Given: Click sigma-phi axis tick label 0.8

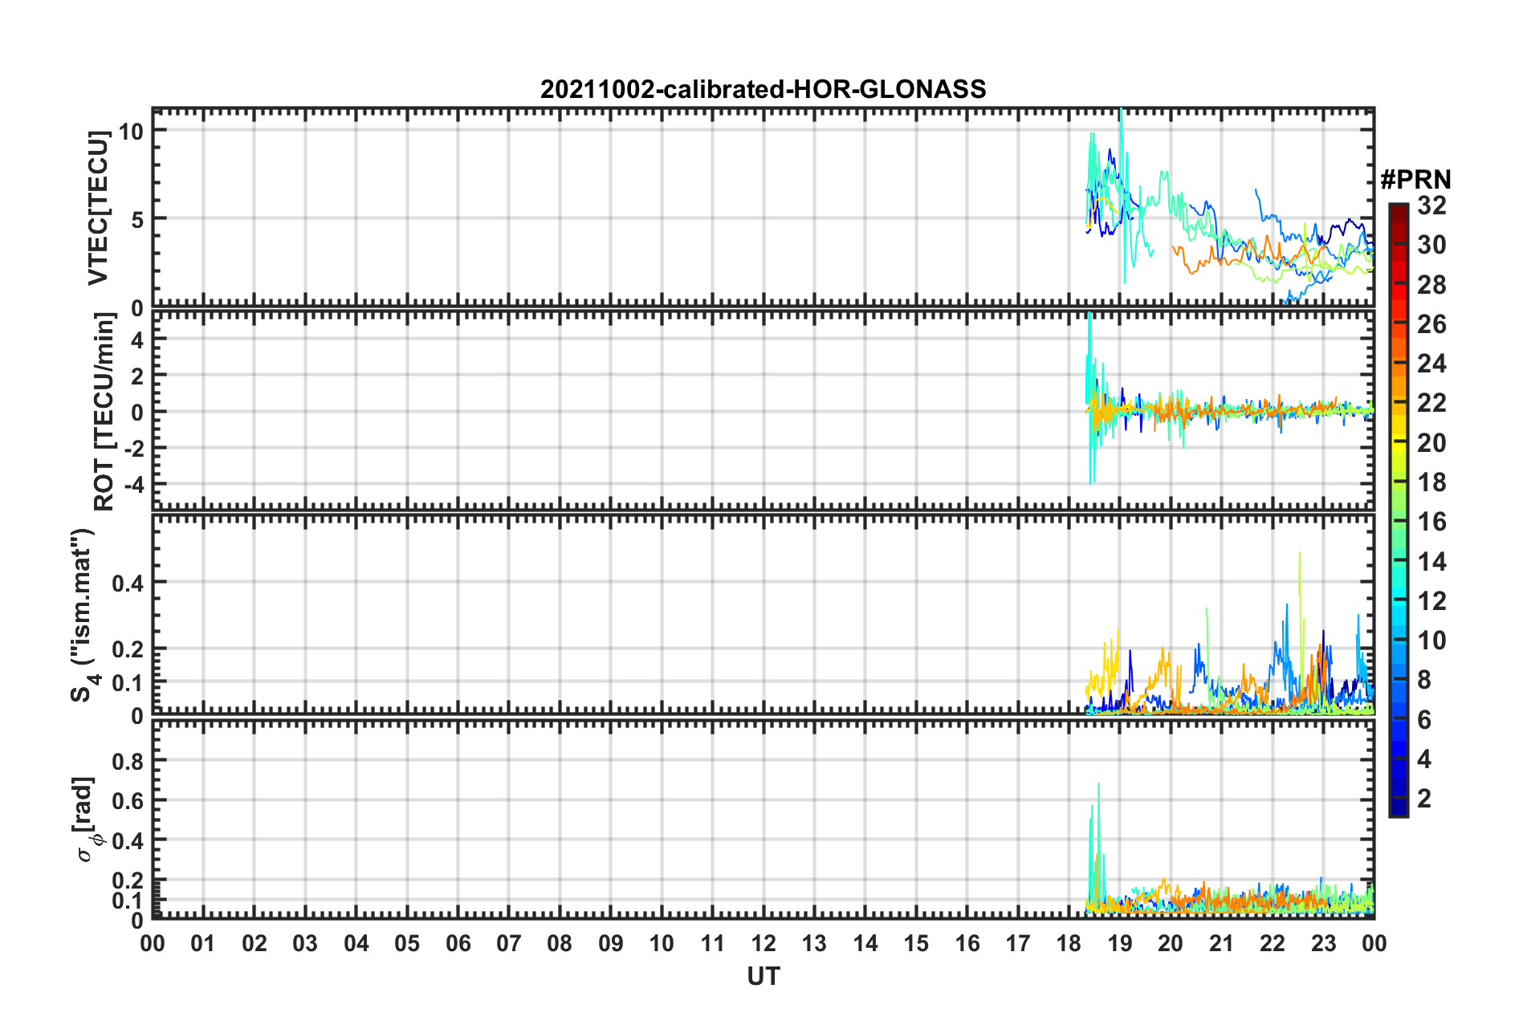Looking at the screenshot, I should pos(128,761).
